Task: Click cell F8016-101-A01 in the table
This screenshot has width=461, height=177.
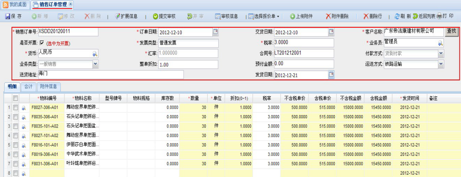Action: tap(47, 145)
